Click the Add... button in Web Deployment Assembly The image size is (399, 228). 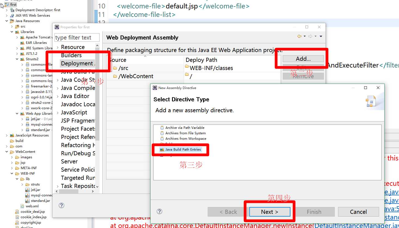pyautogui.click(x=303, y=59)
